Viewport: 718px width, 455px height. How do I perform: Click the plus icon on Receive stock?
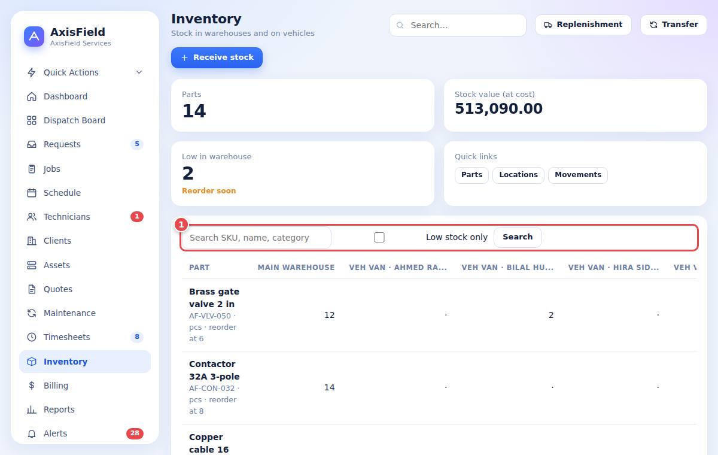[x=184, y=57]
